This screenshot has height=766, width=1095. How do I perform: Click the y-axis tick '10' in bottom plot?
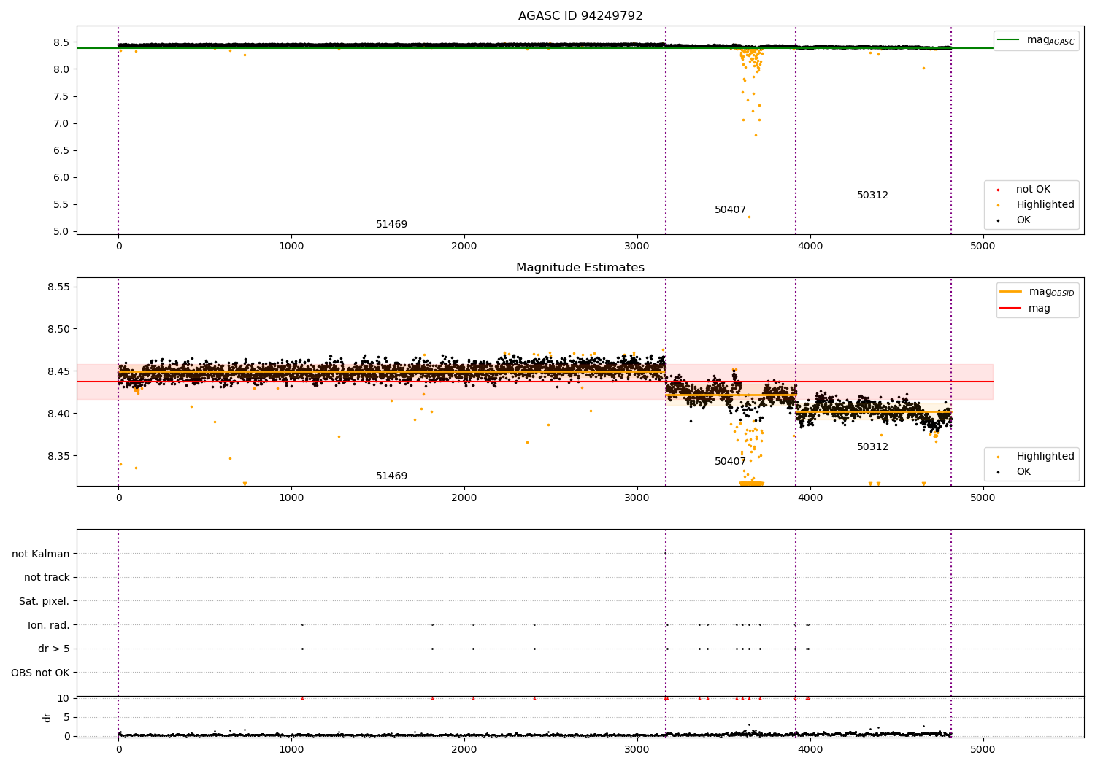[64, 698]
